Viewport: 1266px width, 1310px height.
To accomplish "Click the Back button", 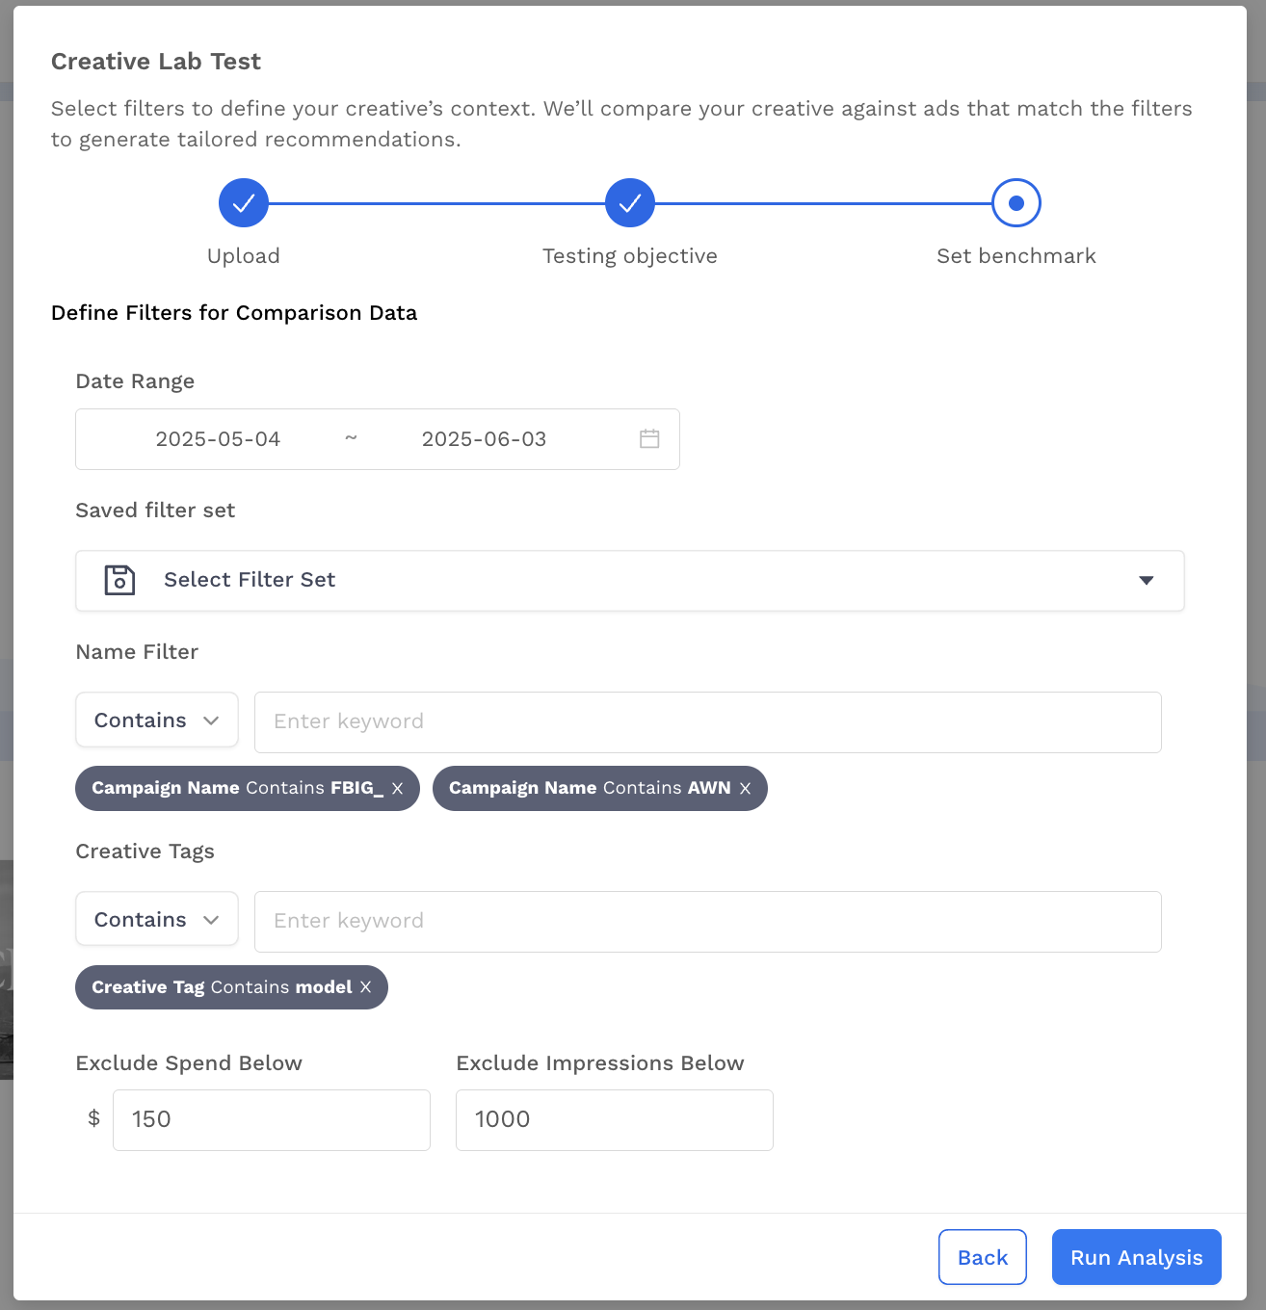I will (x=982, y=1257).
